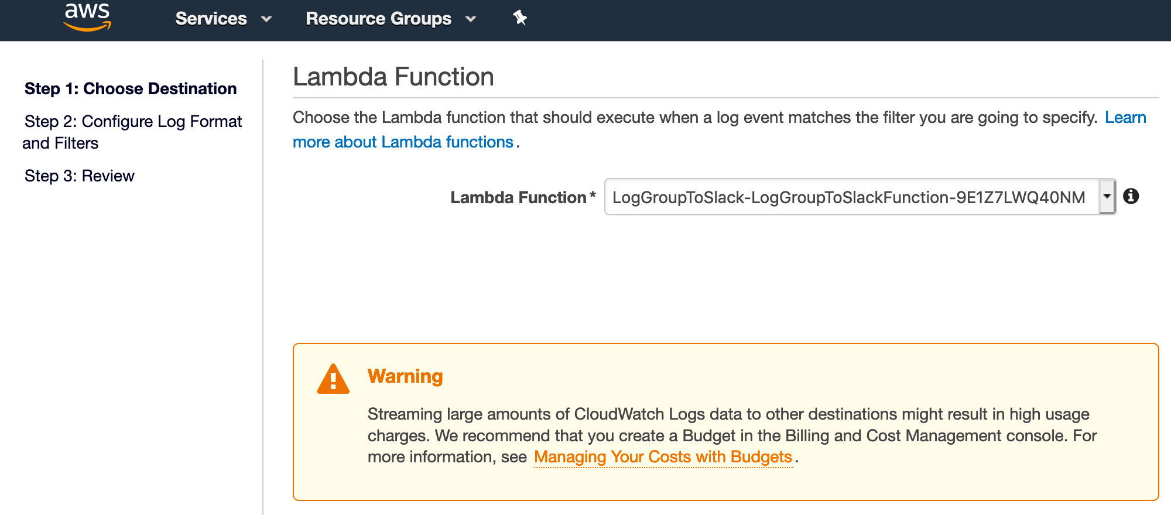
Task: Expand the Services chevron arrow
Action: pyautogui.click(x=266, y=19)
